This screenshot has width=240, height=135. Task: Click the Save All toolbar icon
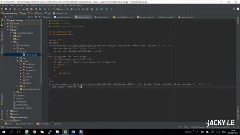tap(6, 9)
